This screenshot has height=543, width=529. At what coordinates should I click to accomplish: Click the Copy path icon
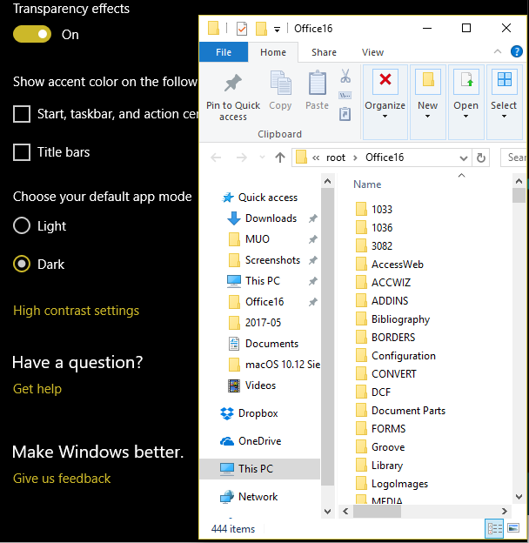345,95
